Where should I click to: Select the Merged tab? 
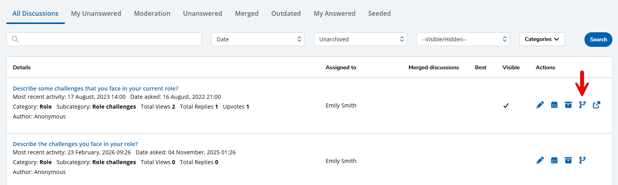246,13
